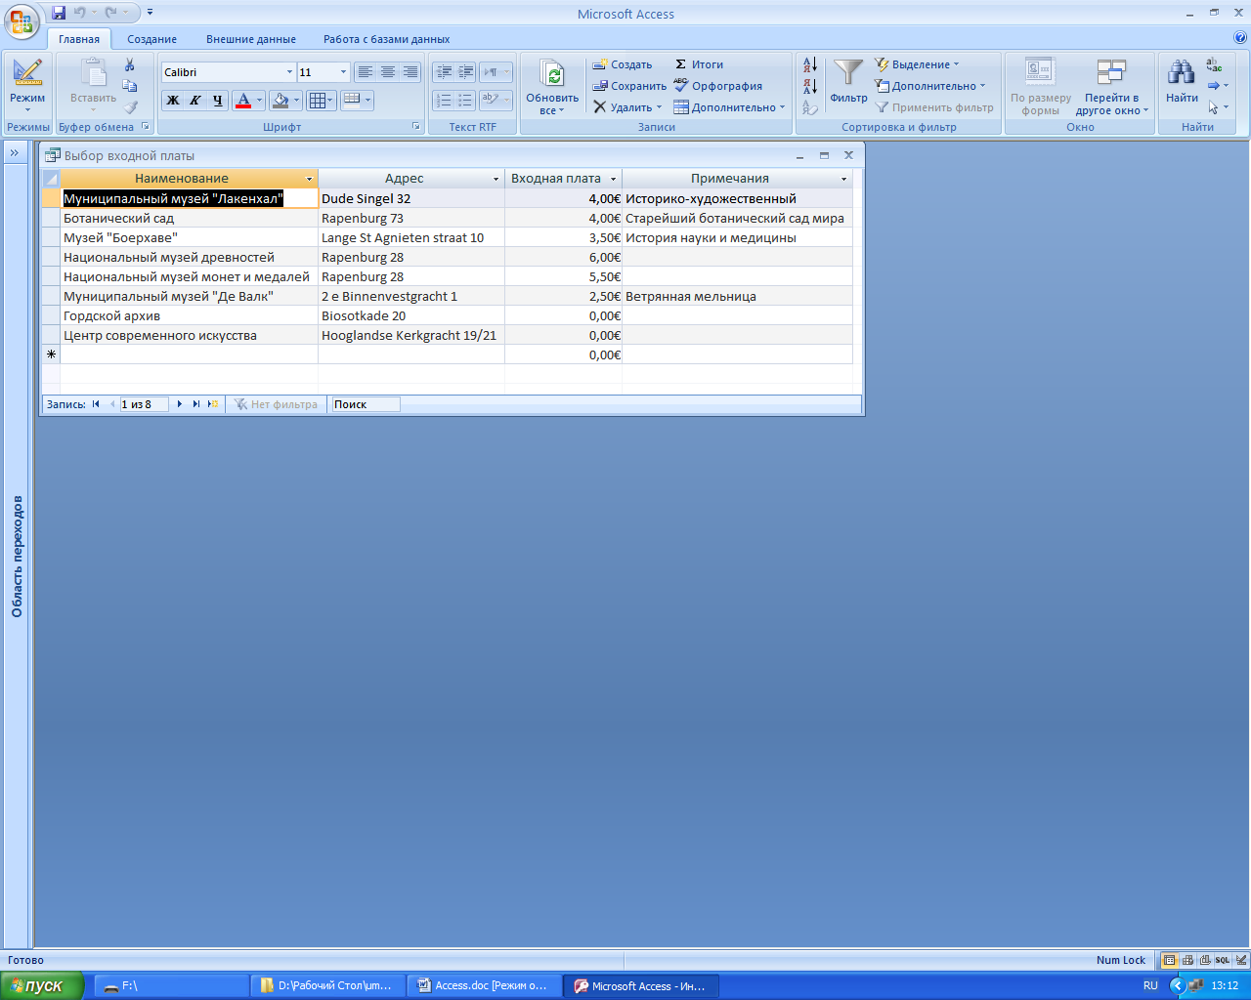Click the Cut scissors icon
This screenshot has width=1251, height=1000.
pos(129,64)
